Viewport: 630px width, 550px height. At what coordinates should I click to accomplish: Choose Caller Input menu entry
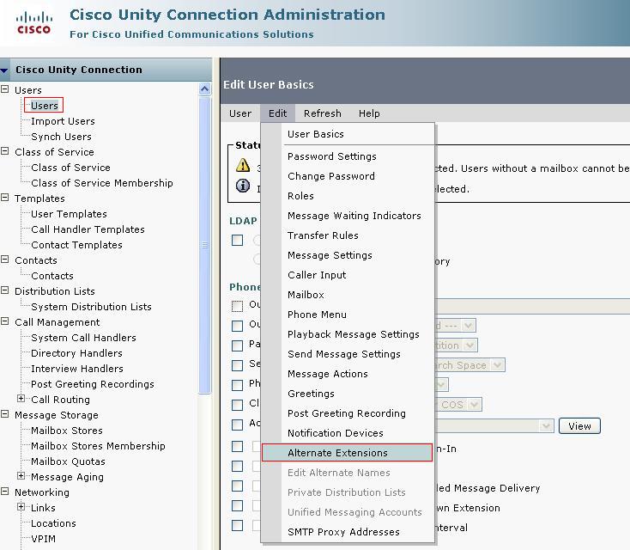[317, 275]
